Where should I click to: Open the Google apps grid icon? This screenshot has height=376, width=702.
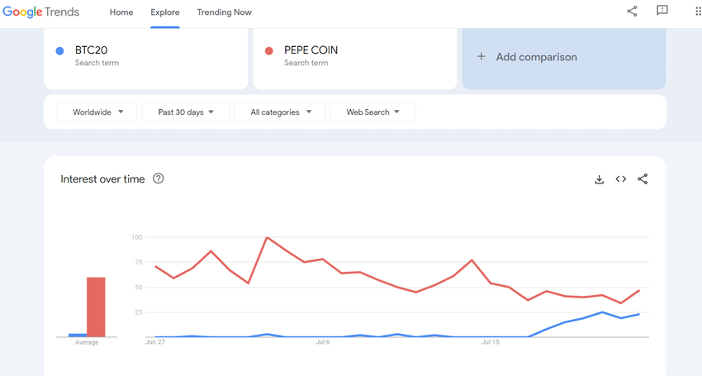(x=698, y=12)
